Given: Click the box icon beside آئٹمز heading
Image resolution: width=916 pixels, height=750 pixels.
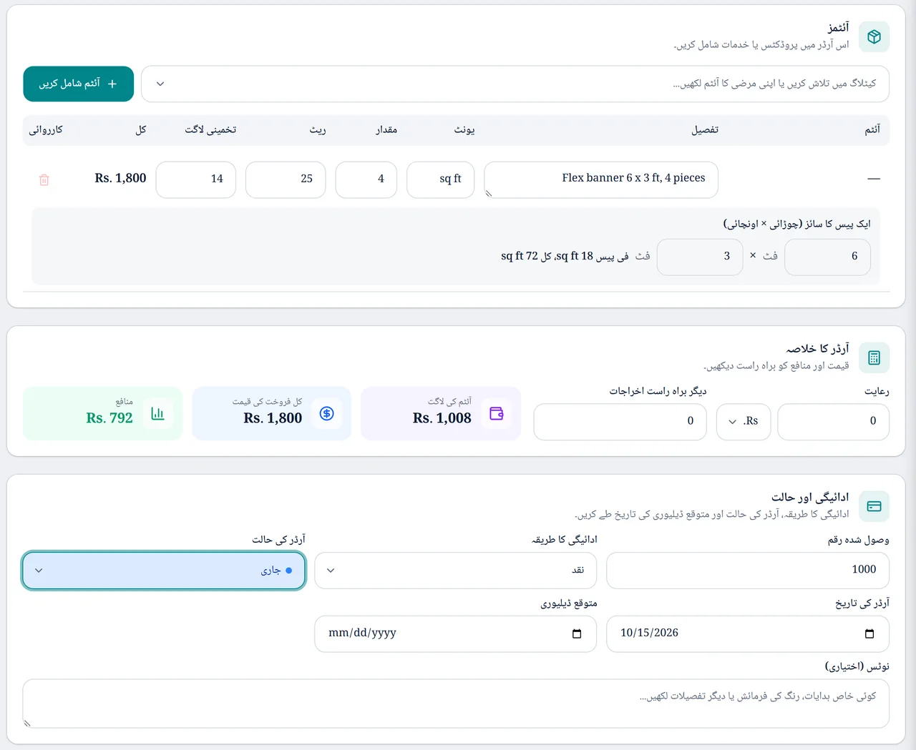Looking at the screenshot, I should [874, 37].
